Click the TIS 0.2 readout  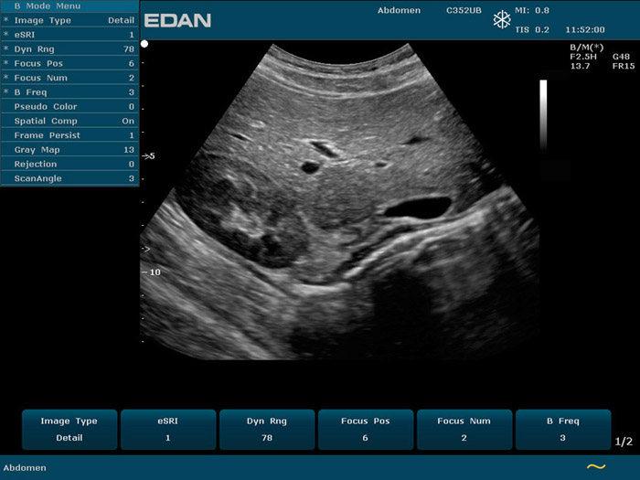point(532,30)
